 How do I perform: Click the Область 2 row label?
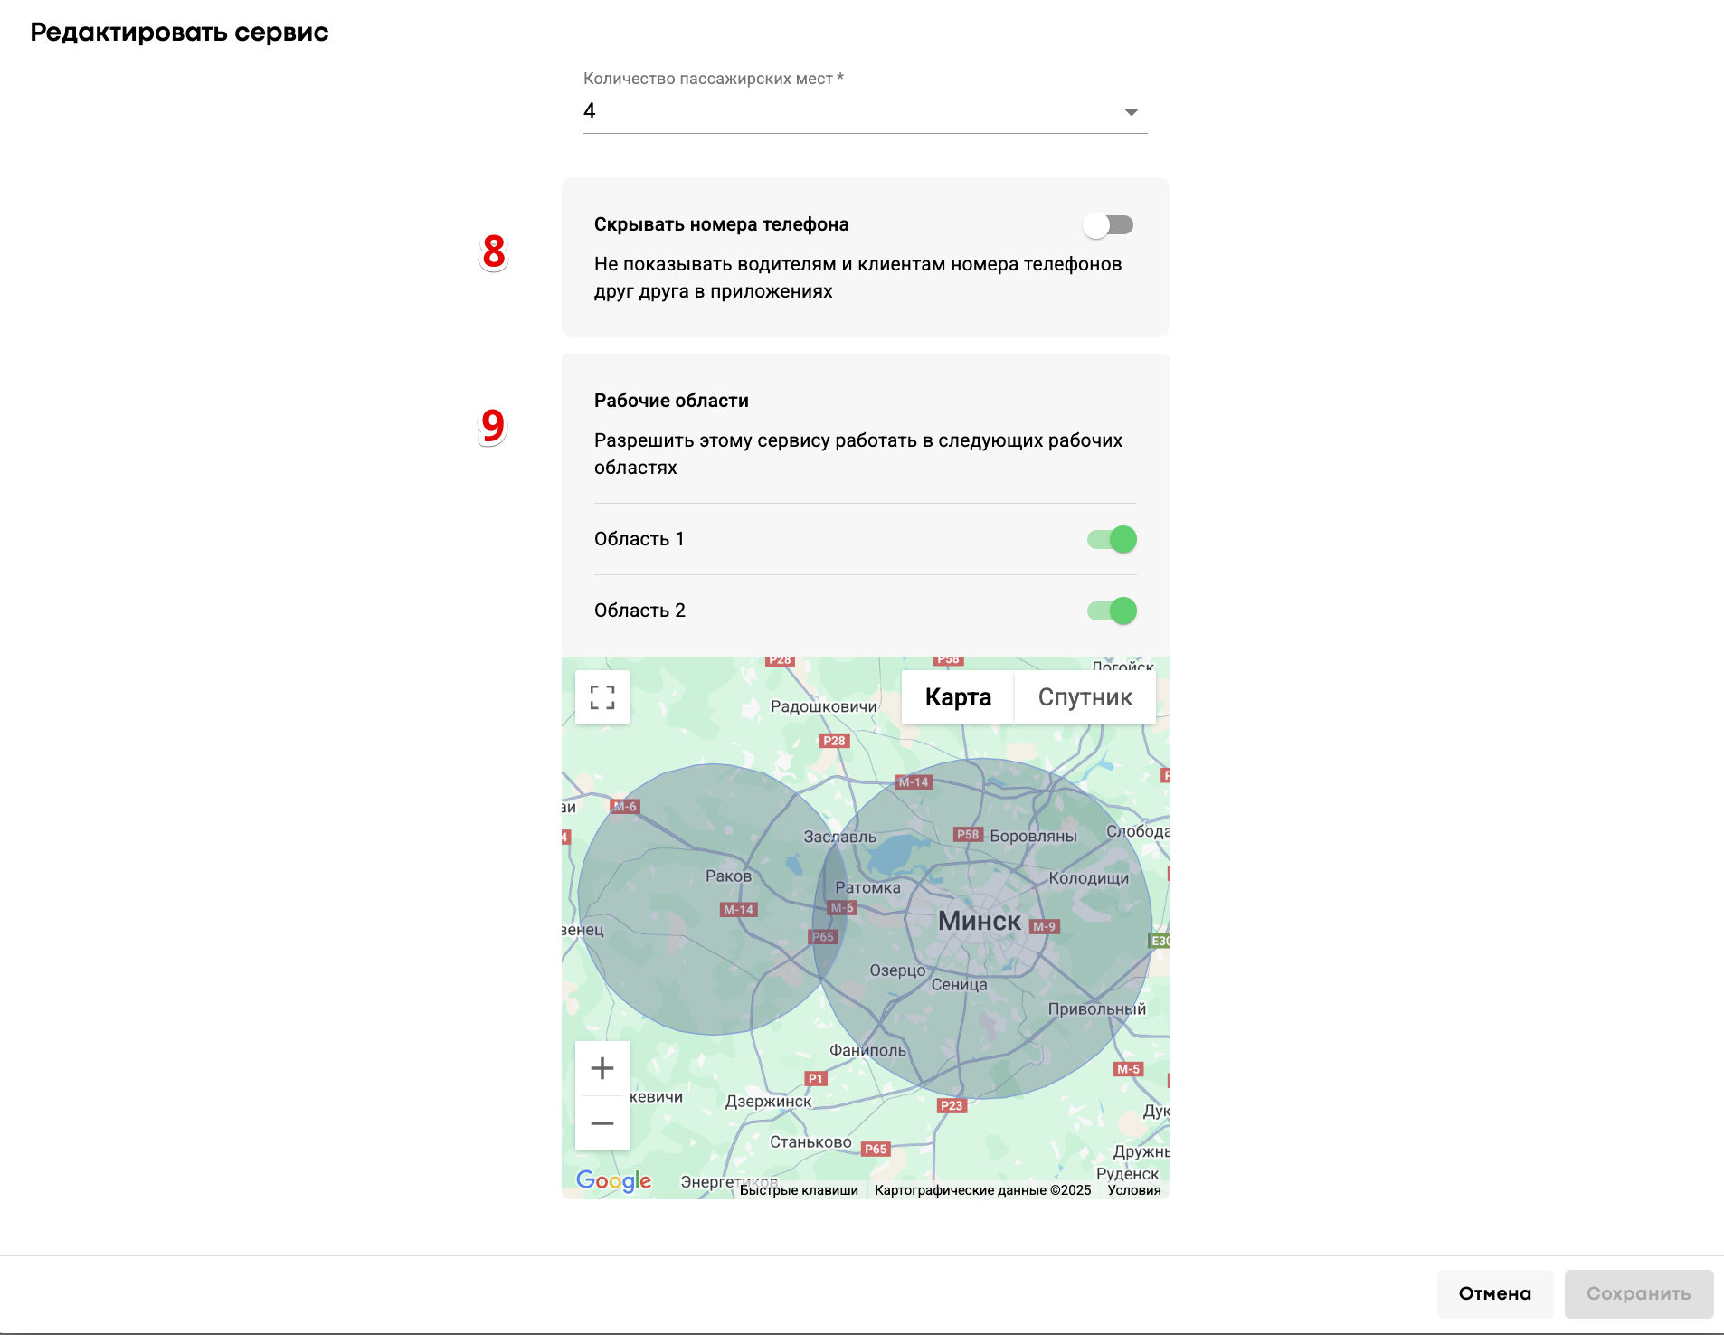tap(639, 611)
